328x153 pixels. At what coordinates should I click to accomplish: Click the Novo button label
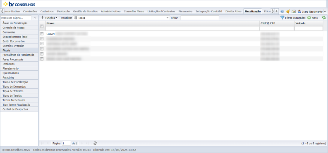click(315, 18)
